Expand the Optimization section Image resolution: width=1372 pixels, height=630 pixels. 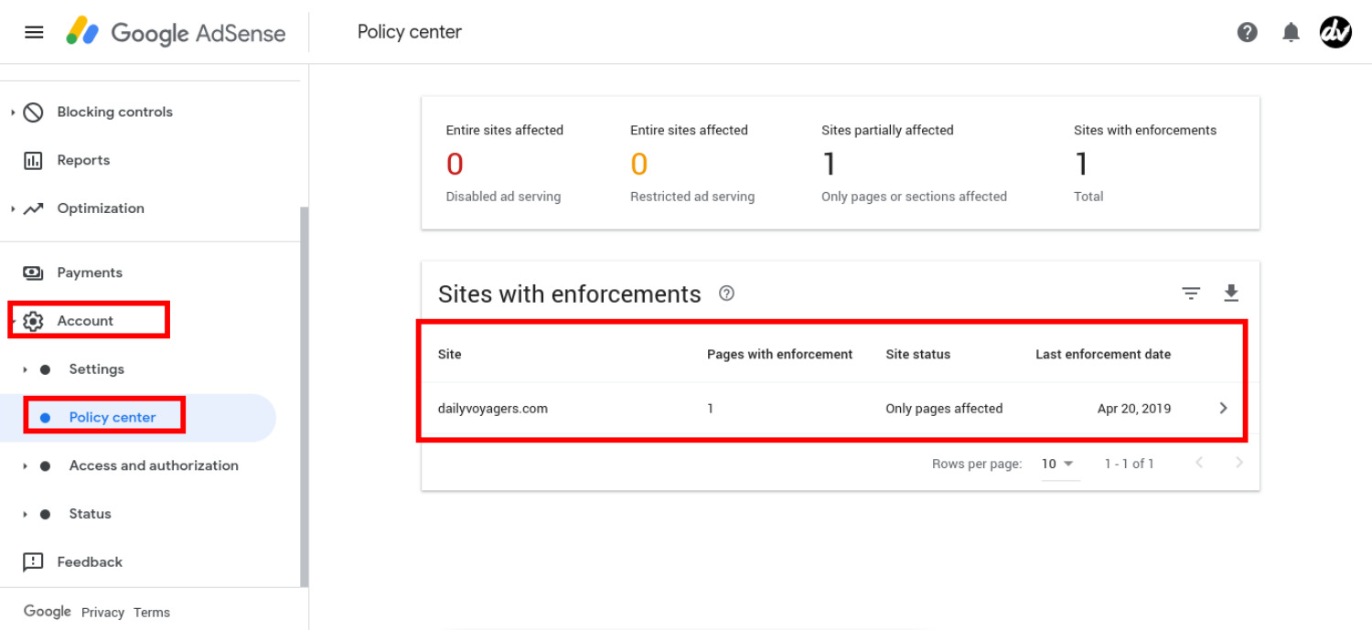(13, 208)
